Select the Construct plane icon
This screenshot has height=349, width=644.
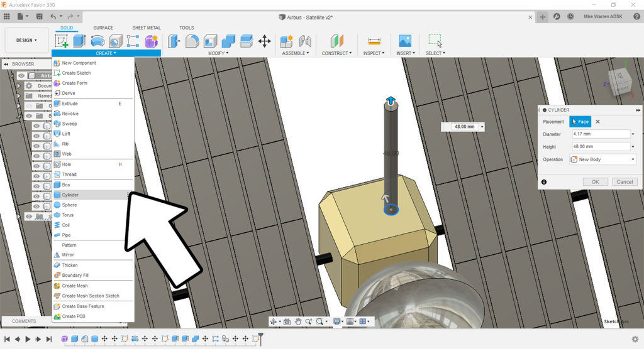[x=337, y=41]
